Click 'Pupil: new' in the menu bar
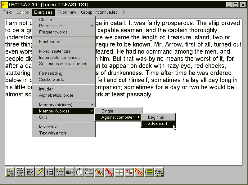Image resolution: width=248 pixels, height=185 pixels. (x=67, y=12)
